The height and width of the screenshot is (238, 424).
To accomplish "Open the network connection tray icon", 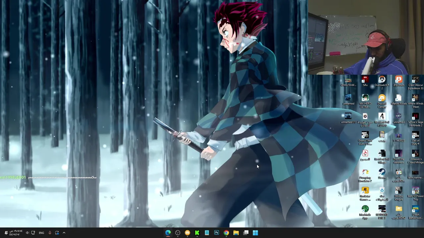I will (33, 233).
